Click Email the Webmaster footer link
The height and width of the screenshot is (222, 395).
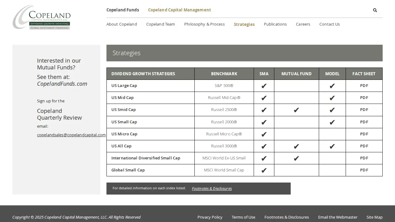coord(338,217)
